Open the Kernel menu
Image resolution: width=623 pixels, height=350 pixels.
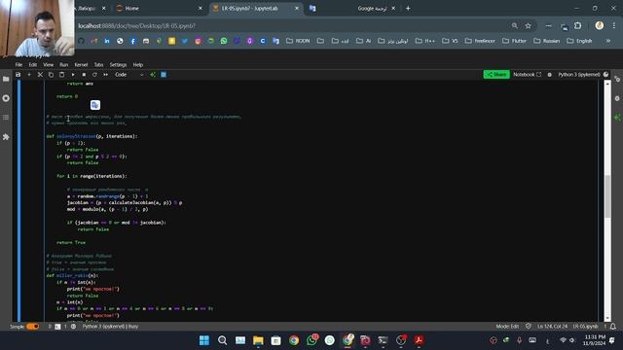click(x=81, y=65)
